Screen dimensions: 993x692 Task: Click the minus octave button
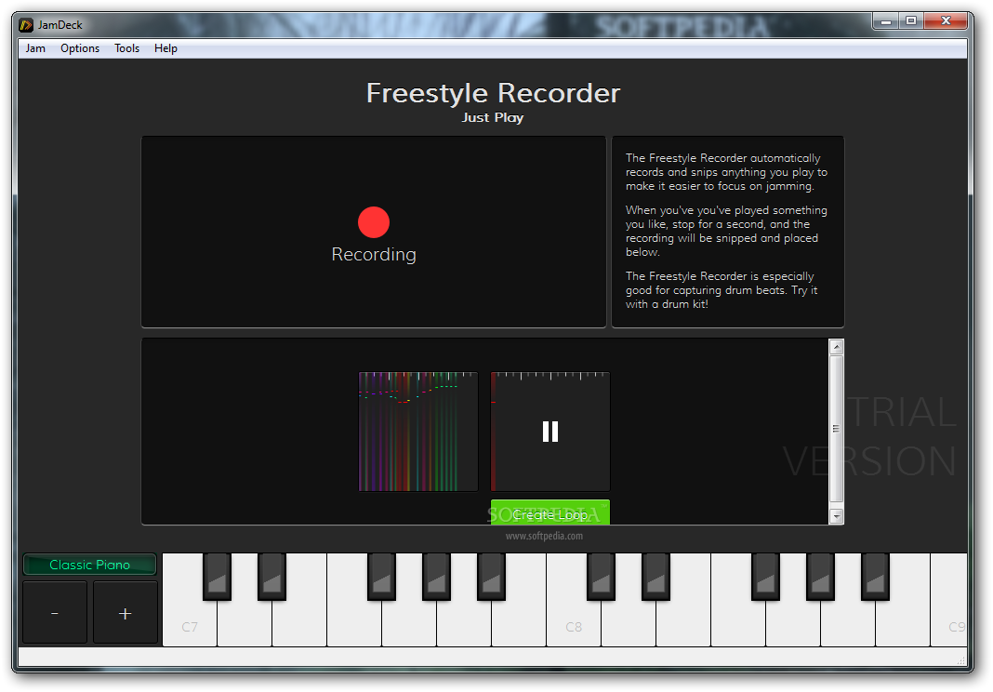click(x=55, y=613)
